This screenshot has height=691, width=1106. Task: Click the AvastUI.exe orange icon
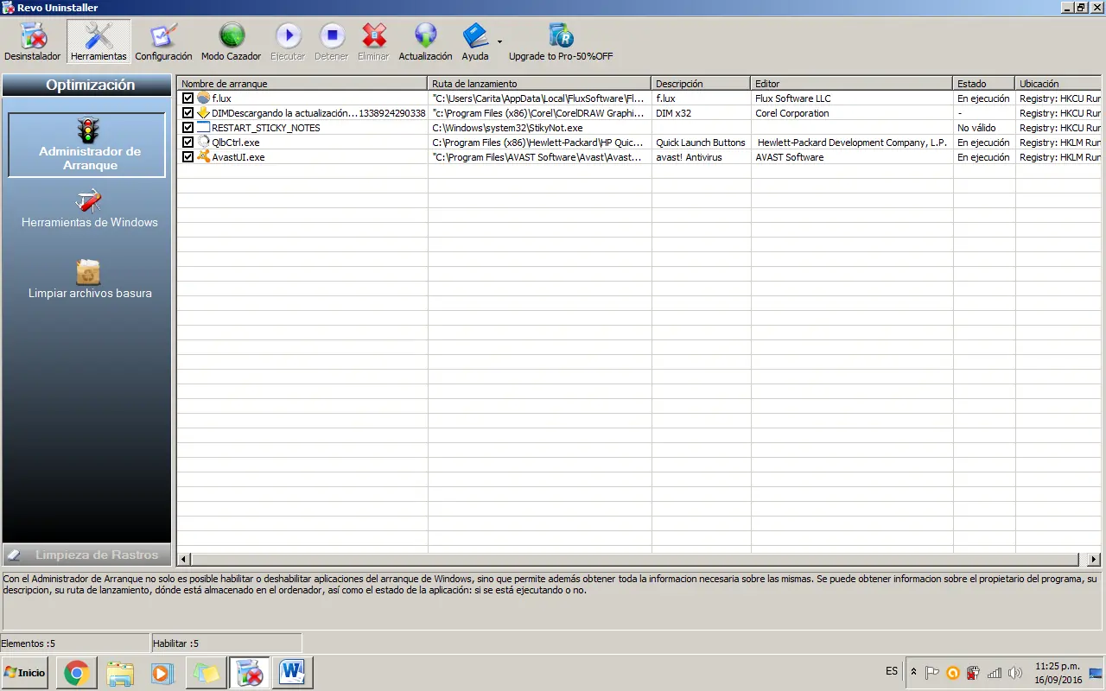(x=203, y=157)
